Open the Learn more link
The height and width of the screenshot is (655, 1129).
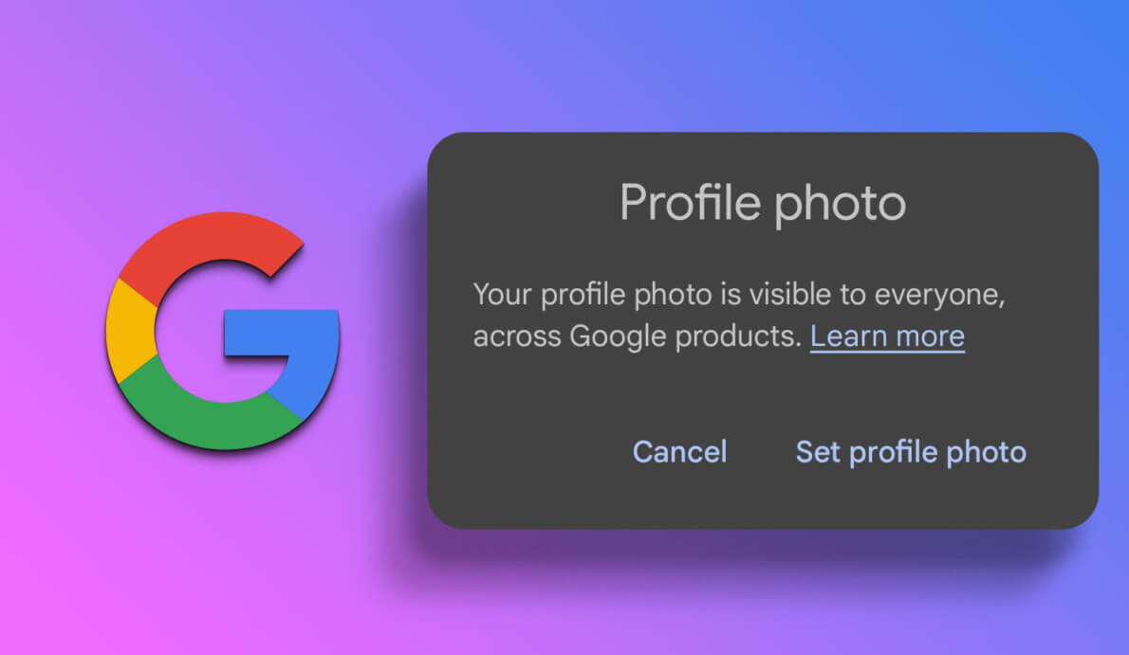(x=887, y=337)
